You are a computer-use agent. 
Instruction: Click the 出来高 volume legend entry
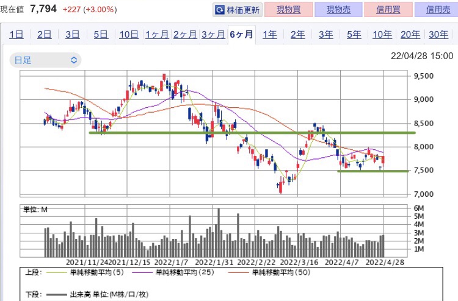(x=97, y=294)
